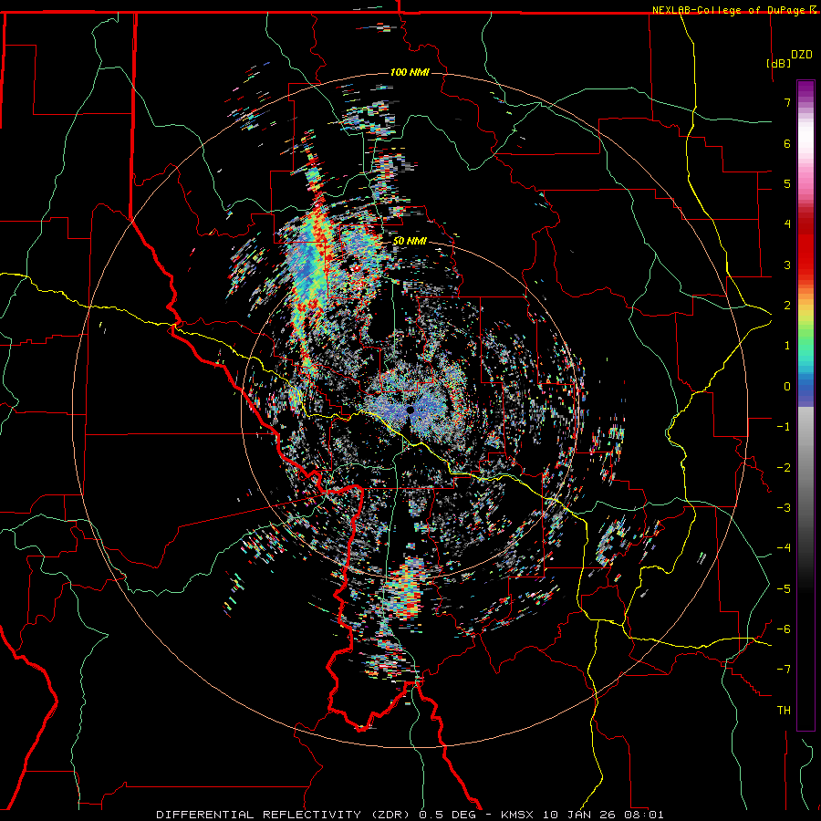
Task: Click the DIFFERENTIAL REFLECTIVITY (ZDR) caption
Action: (x=285, y=815)
